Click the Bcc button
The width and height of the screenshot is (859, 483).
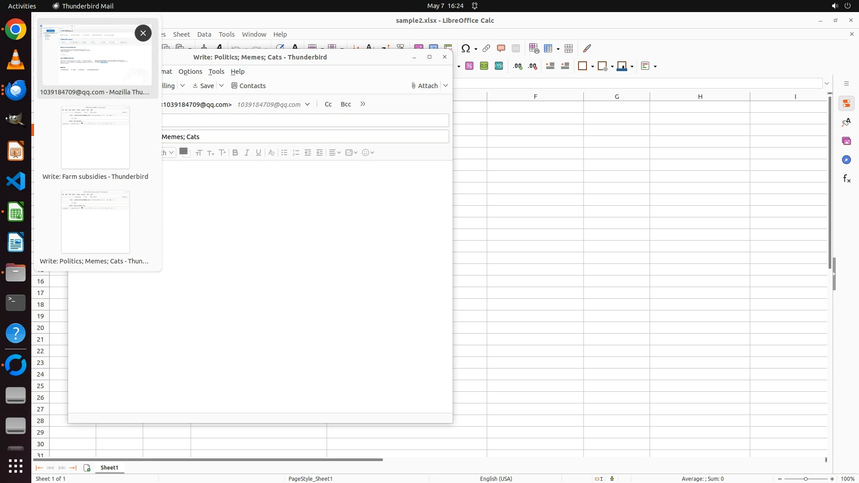[345, 104]
